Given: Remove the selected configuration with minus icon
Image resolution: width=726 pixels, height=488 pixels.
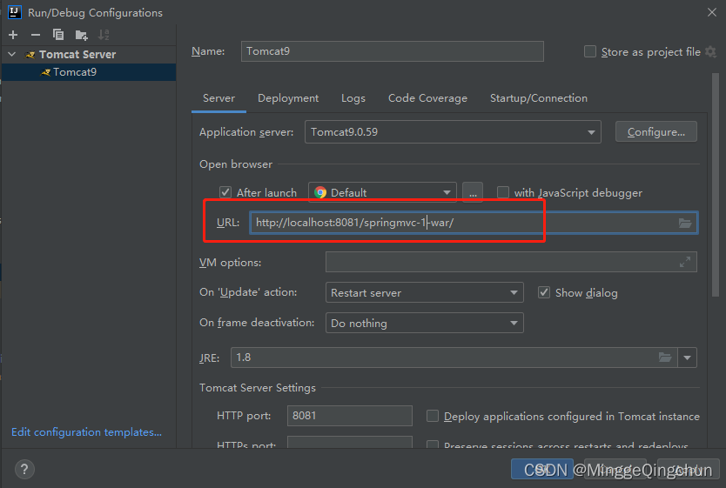Looking at the screenshot, I should [36, 35].
